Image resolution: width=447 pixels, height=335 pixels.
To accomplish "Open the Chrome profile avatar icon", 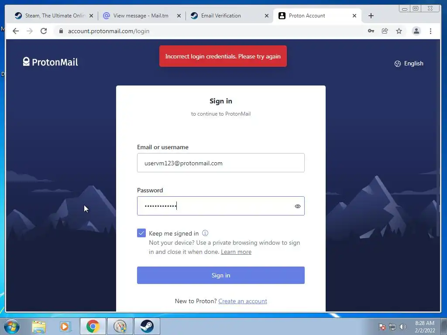I will tap(416, 31).
